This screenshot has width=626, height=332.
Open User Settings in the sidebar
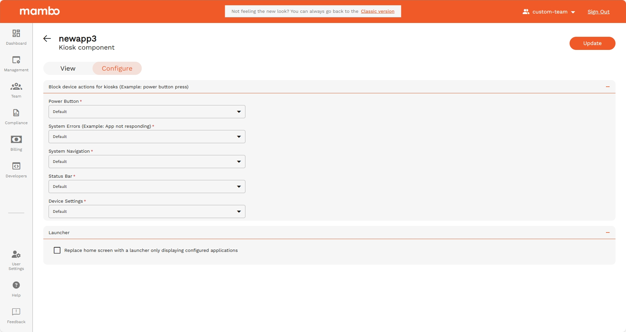[x=16, y=255]
